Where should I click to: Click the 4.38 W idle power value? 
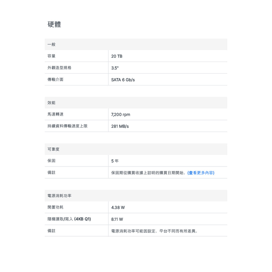(118, 208)
